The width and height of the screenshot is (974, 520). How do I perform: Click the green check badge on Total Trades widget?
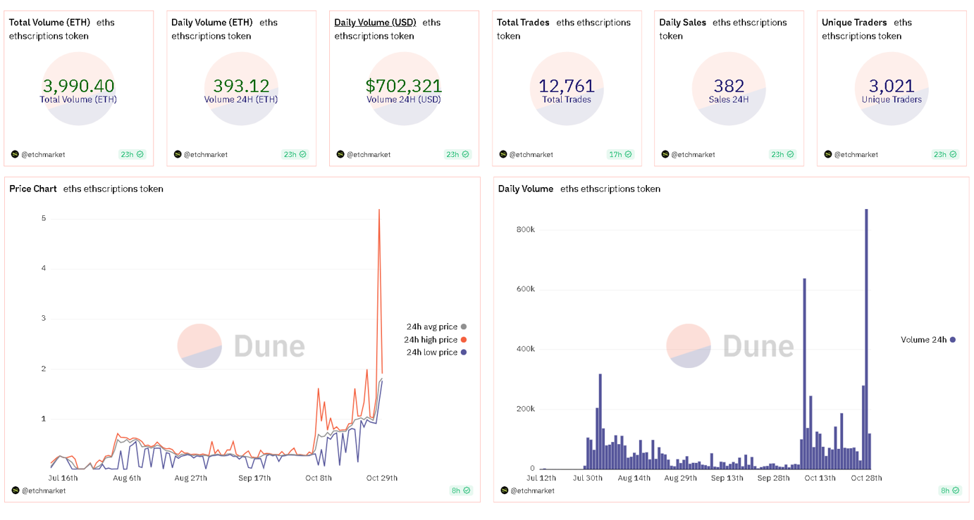pyautogui.click(x=627, y=154)
